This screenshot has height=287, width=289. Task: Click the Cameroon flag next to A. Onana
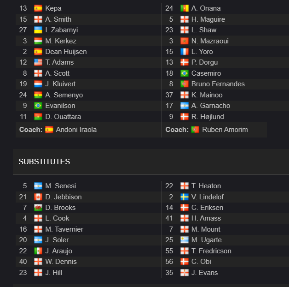point(185,8)
